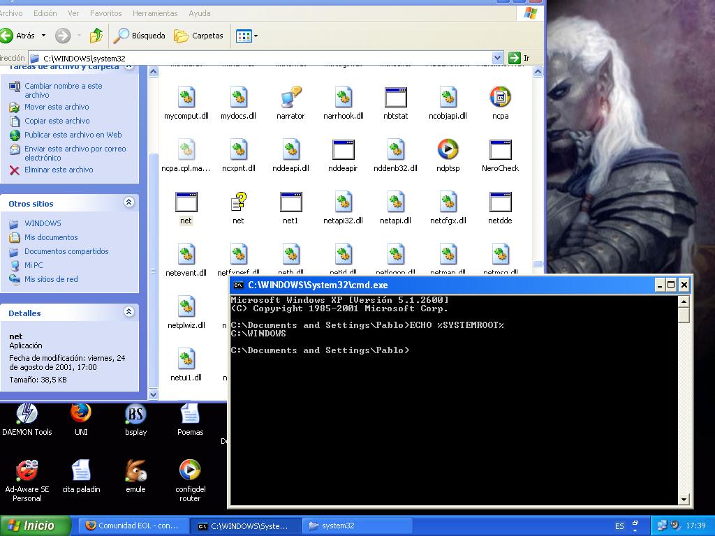Select the netui1.dll file icon
The height and width of the screenshot is (536, 715).
point(186,359)
